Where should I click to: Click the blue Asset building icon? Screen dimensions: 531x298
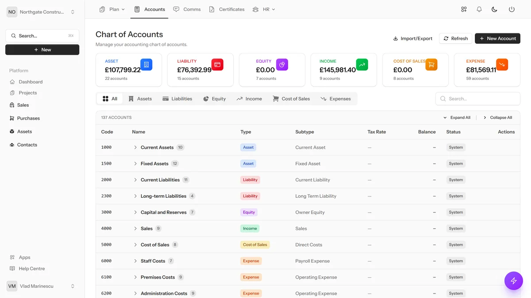(x=146, y=65)
